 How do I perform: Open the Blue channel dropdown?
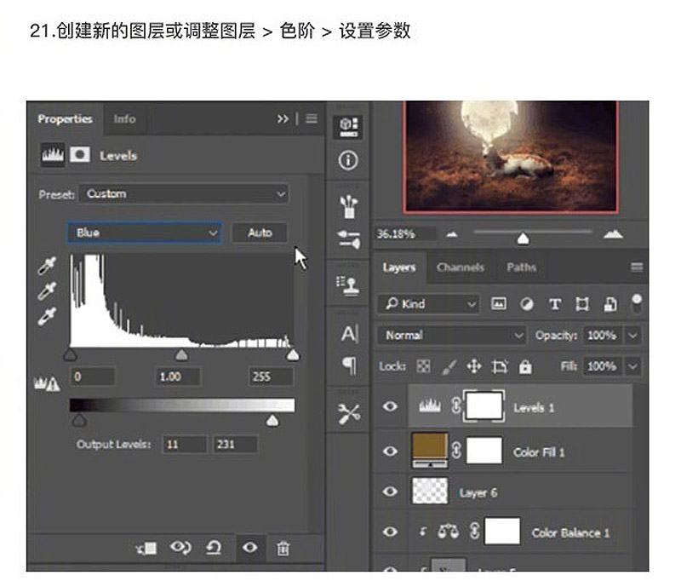tap(145, 233)
